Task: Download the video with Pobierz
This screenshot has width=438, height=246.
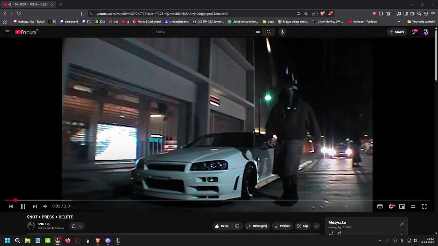Action: pos(282,226)
